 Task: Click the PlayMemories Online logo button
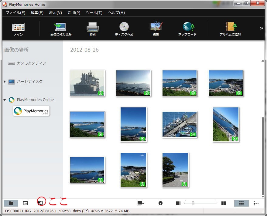coord(31,111)
